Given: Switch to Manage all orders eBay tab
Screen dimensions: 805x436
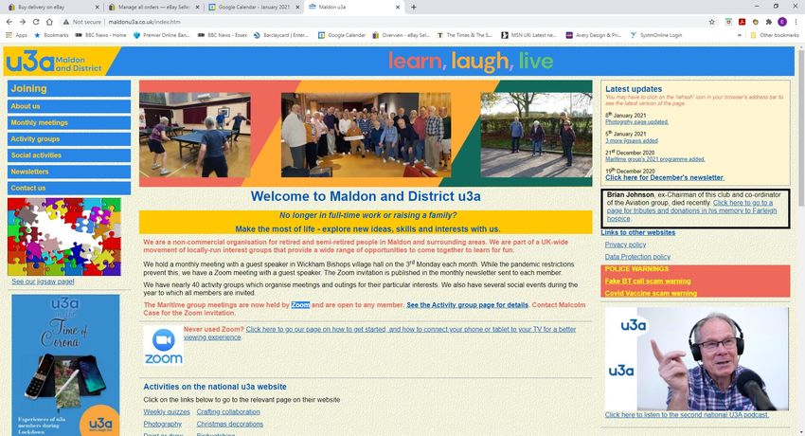Looking at the screenshot, I should coord(152,8).
